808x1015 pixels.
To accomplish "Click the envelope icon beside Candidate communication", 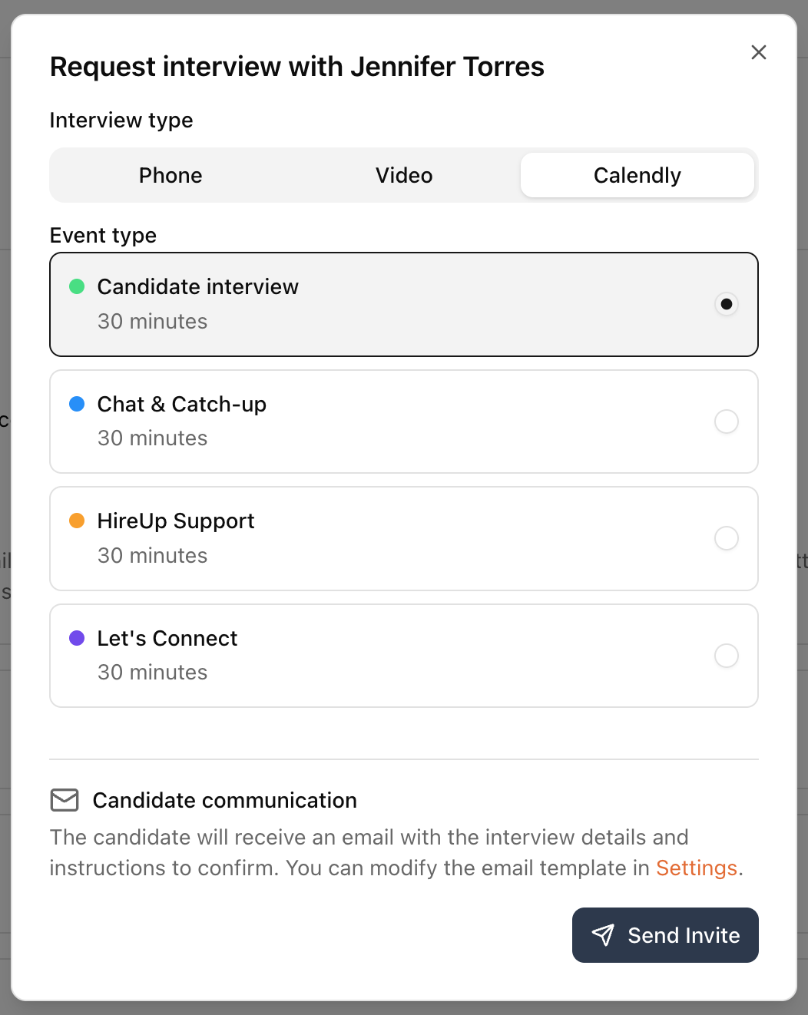I will coord(65,800).
